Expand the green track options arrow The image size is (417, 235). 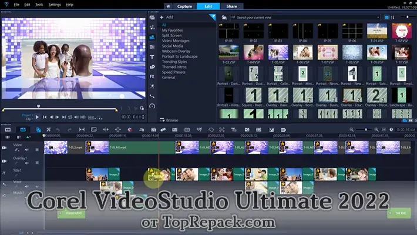coord(28,137)
